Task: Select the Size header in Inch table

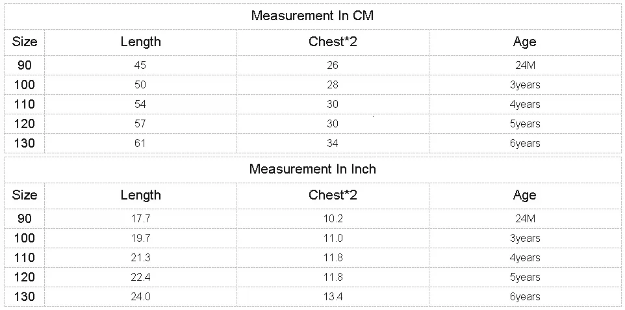Action: pyautogui.click(x=25, y=195)
